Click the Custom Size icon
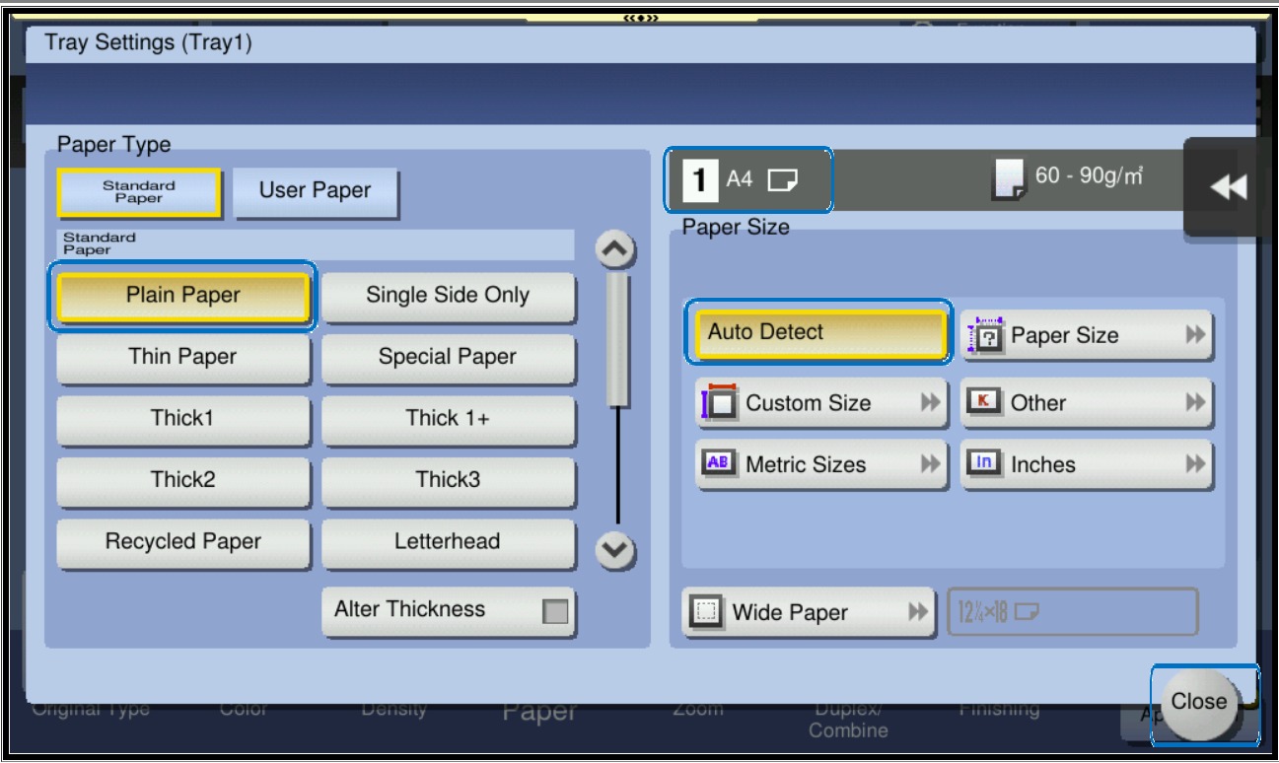Viewport: 1279px width, 763px height. click(719, 403)
